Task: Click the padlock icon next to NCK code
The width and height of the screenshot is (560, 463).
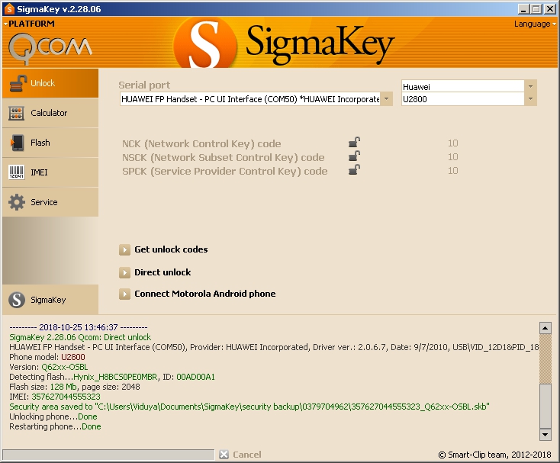Action: click(x=354, y=143)
